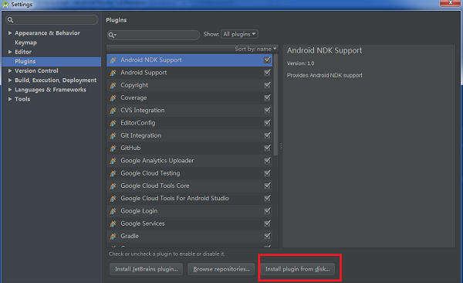
Task: Click the Git Integration plugin icon
Action: tap(113, 135)
